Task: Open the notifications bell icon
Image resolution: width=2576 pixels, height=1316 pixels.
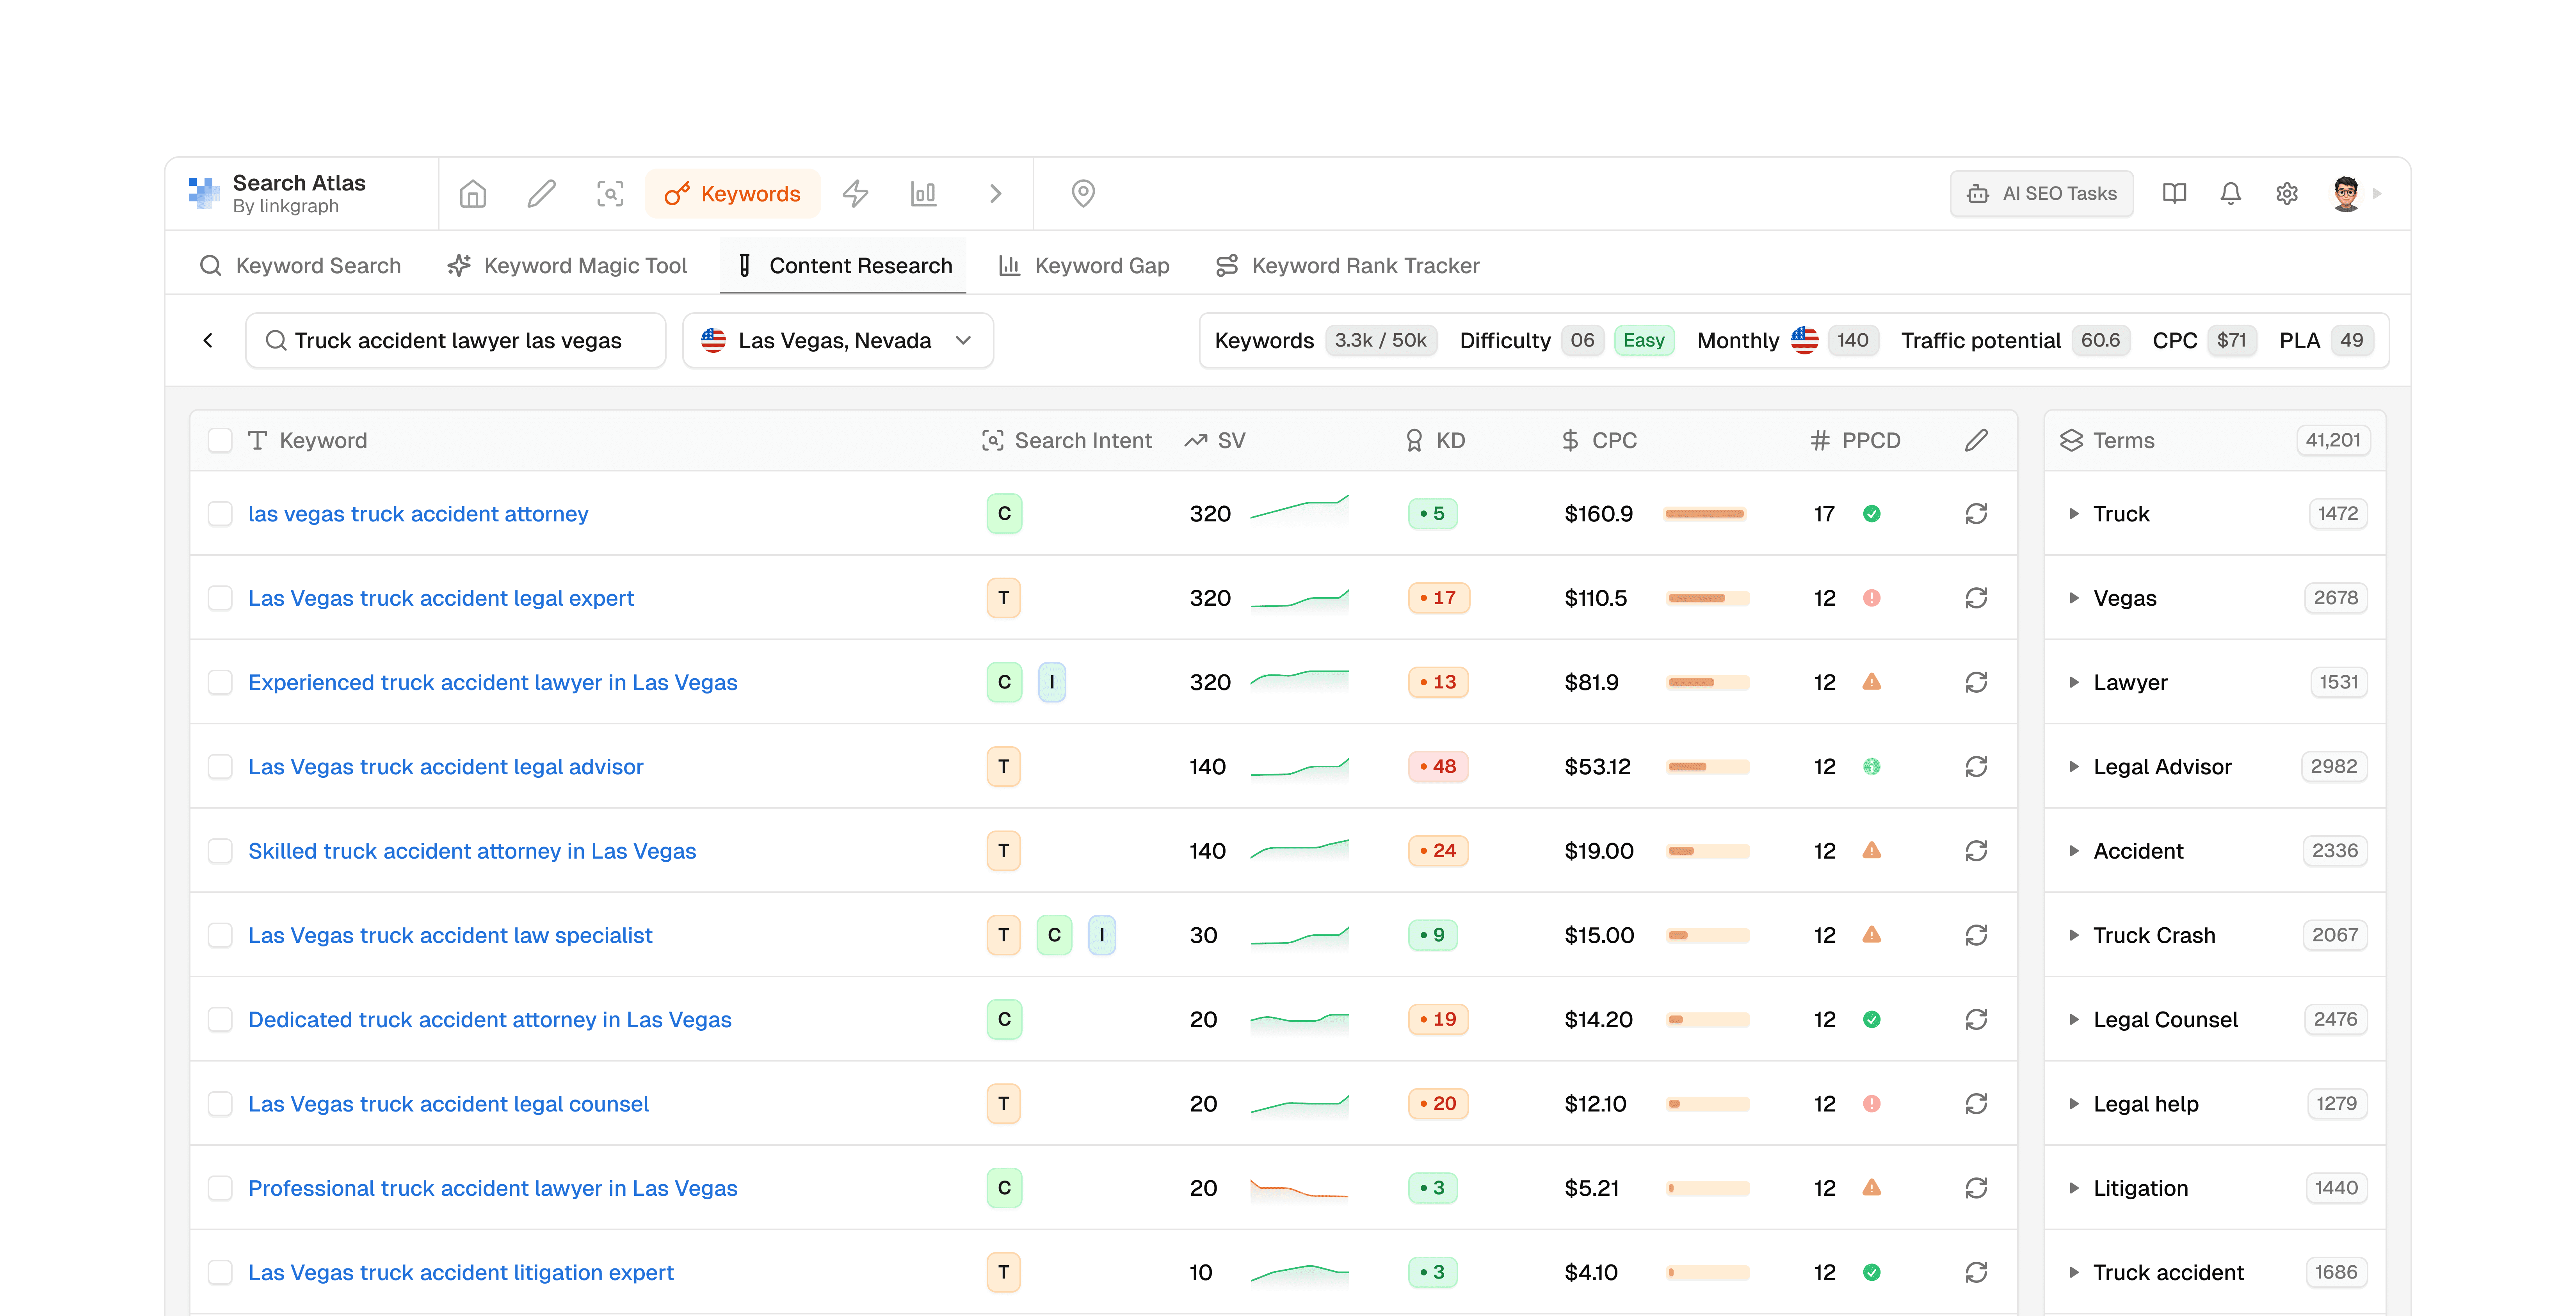Action: pyautogui.click(x=2230, y=193)
